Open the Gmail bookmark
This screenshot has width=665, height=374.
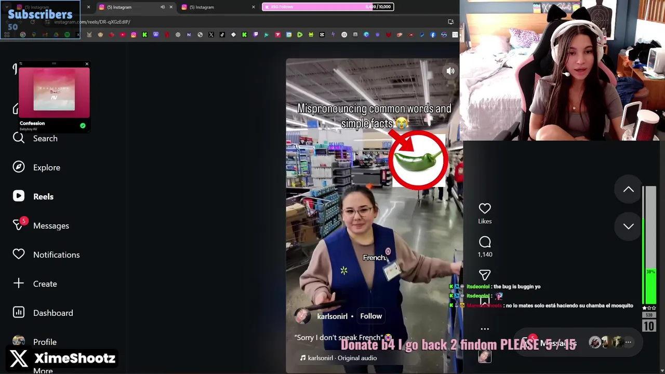[x=45, y=35]
